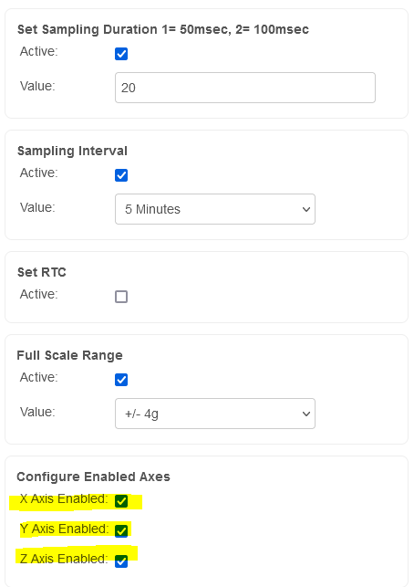Toggle the X Axis Enabled checkbox
Screen dimensions: 414x587
(x=121, y=501)
